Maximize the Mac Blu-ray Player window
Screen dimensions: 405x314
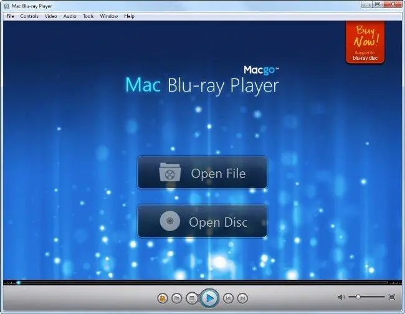378,4
